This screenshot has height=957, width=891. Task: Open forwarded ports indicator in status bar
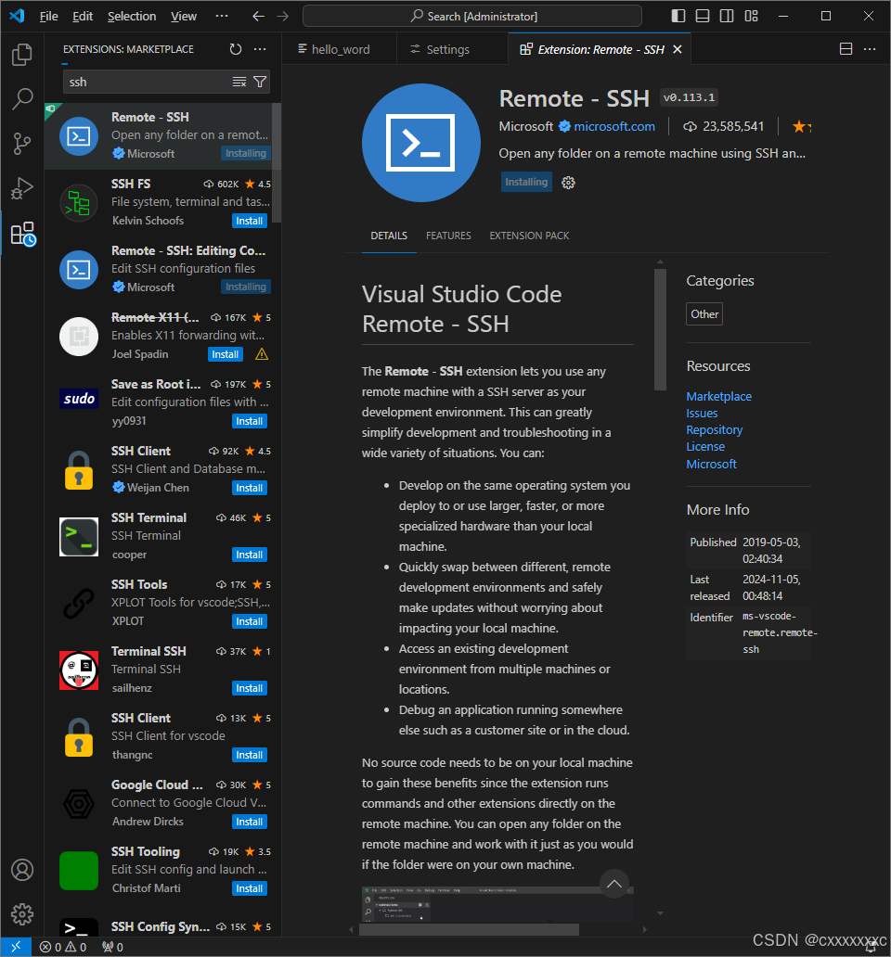click(x=113, y=947)
